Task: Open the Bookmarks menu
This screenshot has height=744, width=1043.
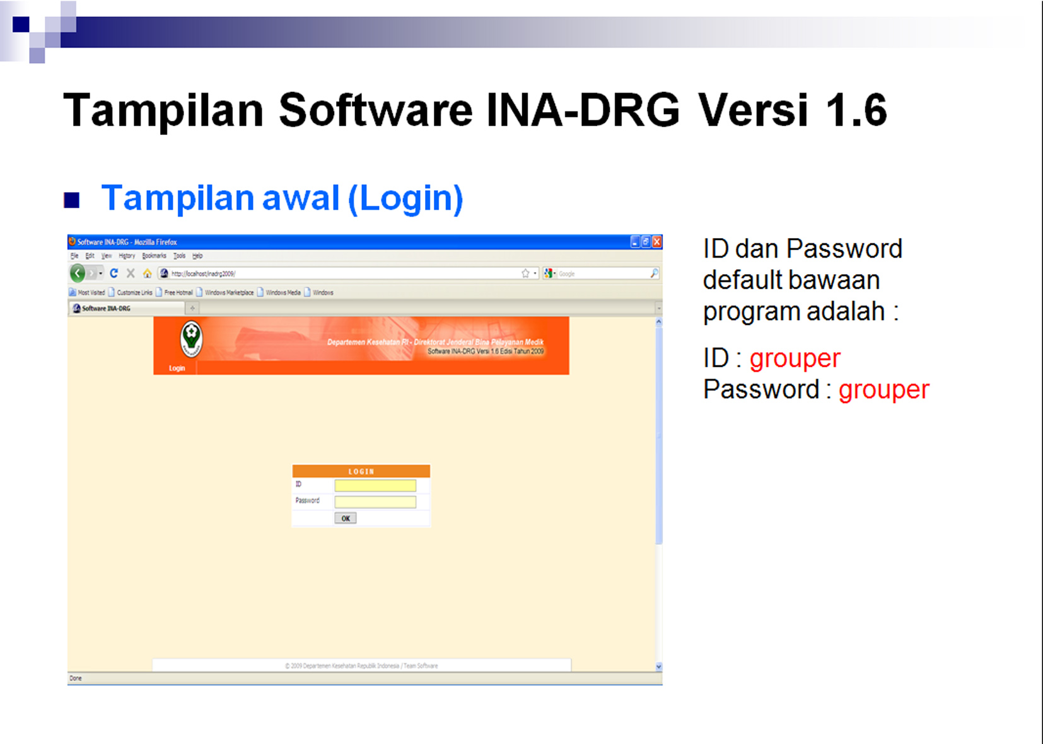Action: (154, 256)
